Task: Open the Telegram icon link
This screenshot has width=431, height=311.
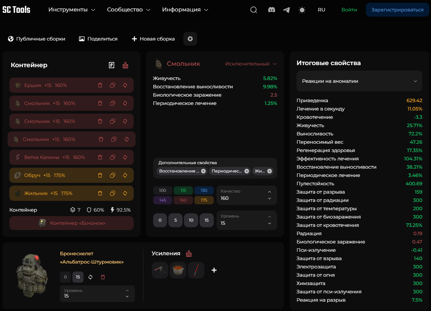Action: click(x=286, y=10)
